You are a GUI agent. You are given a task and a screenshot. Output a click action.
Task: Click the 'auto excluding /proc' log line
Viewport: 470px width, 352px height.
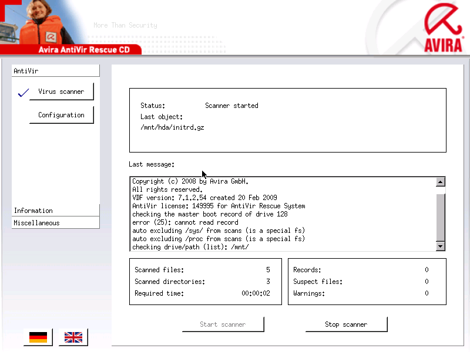[219, 239]
